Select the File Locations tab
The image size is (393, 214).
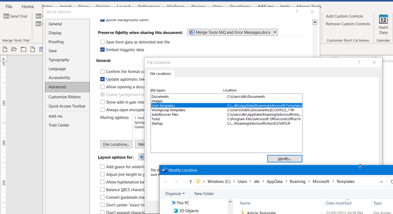click(x=161, y=73)
